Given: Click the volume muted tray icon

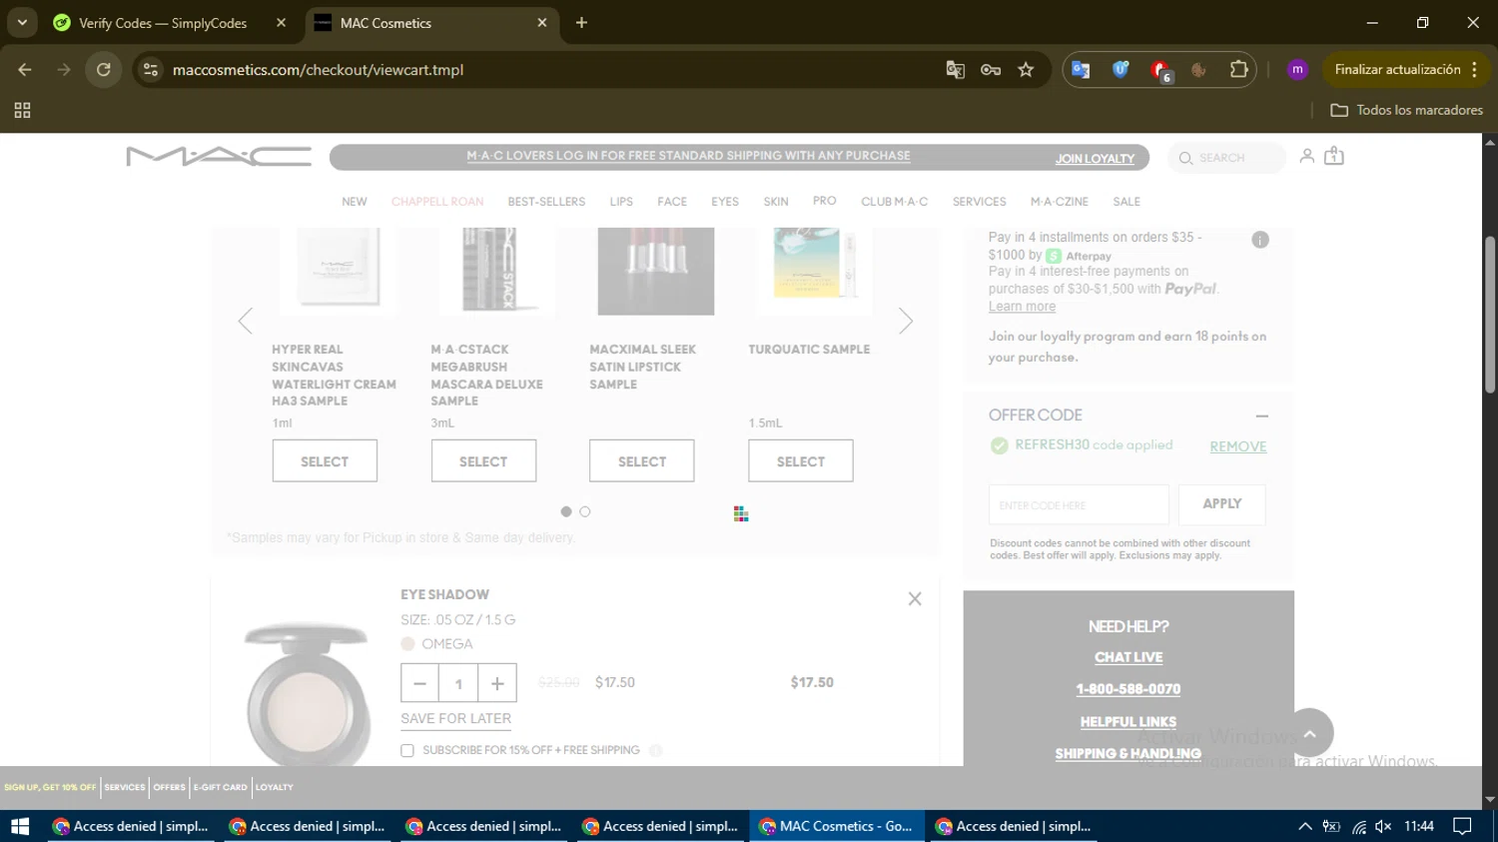Looking at the screenshot, I should click(1383, 826).
